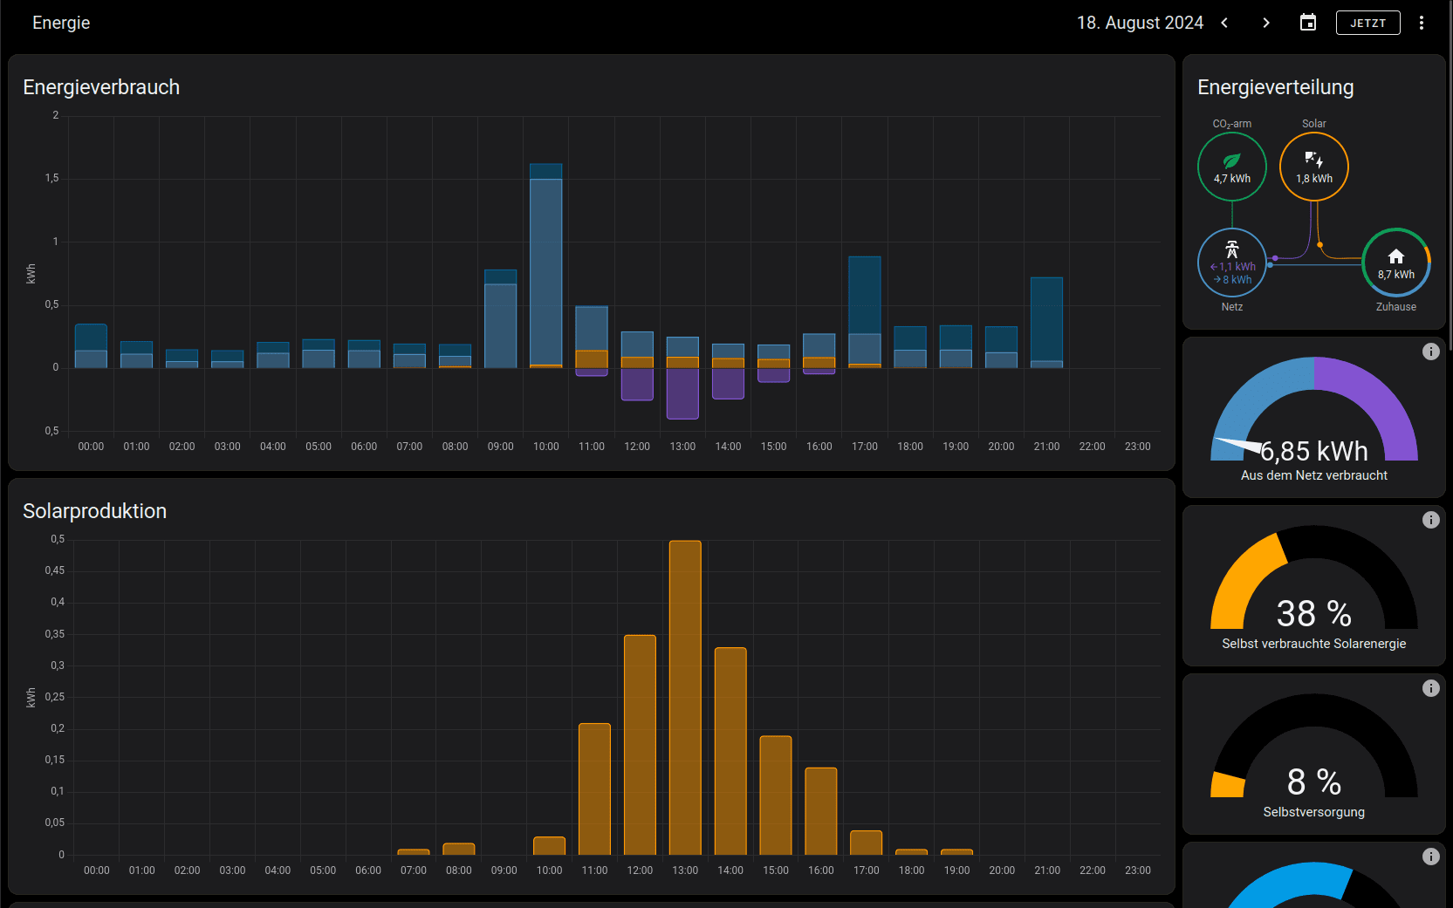
Task: Click the 8 kWh grid import value
Action: [x=1233, y=280]
